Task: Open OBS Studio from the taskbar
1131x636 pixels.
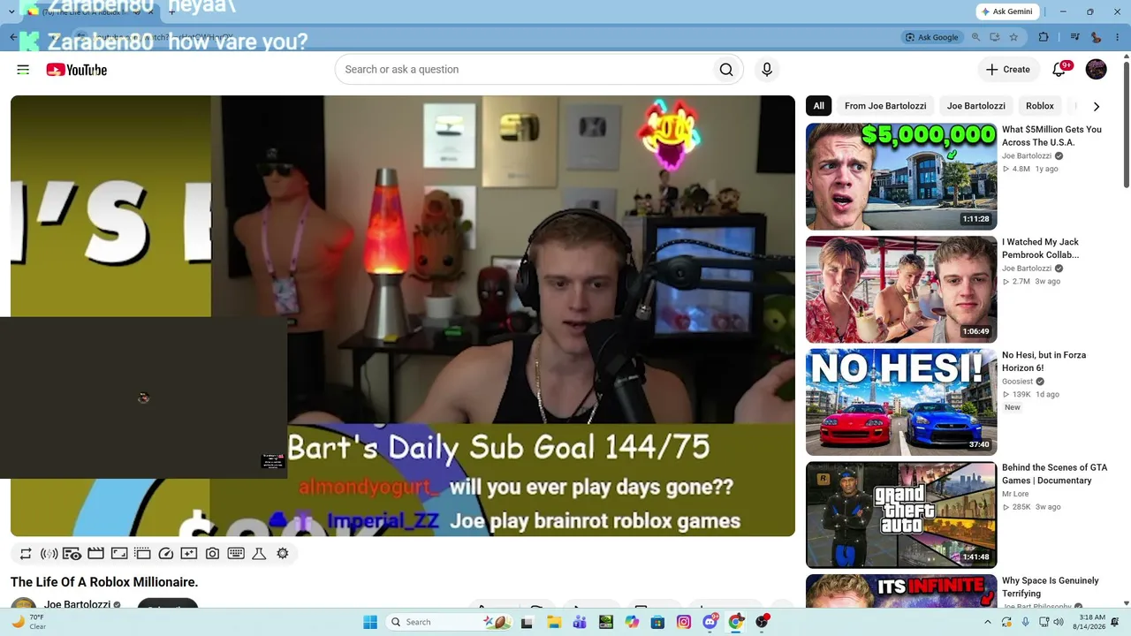Action: coord(762,622)
